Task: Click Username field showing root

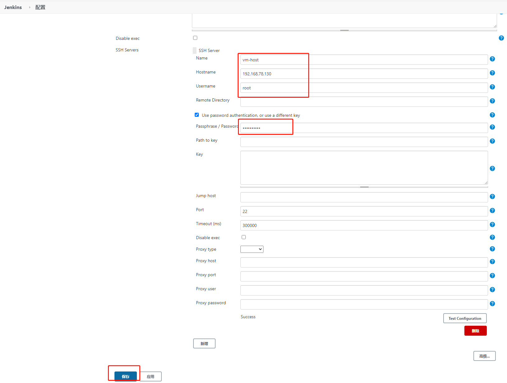Action: (364, 88)
